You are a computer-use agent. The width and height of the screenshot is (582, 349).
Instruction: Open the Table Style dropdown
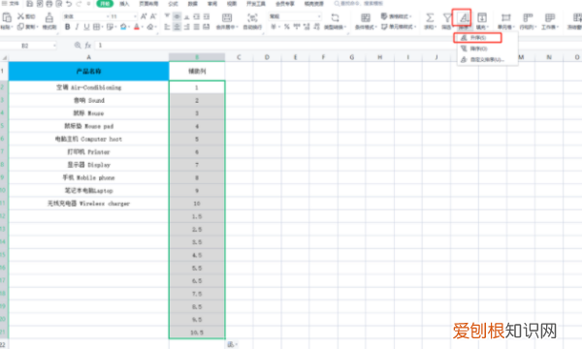(x=397, y=16)
